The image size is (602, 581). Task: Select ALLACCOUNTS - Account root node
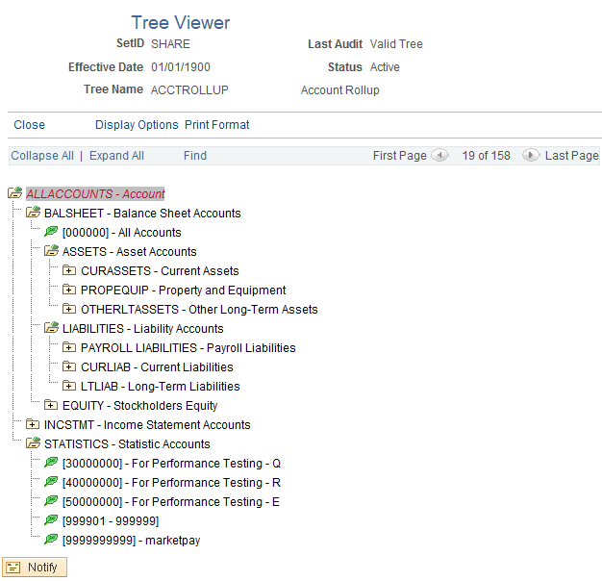[95, 193]
